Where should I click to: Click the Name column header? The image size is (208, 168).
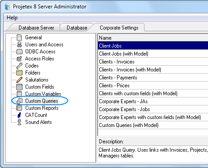click(153, 38)
